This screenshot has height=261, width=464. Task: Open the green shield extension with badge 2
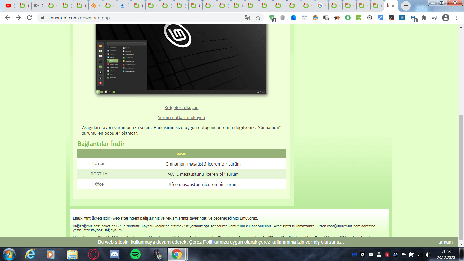tap(272, 18)
